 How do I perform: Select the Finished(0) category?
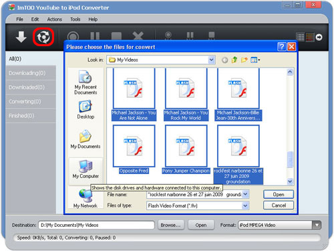[31, 116]
